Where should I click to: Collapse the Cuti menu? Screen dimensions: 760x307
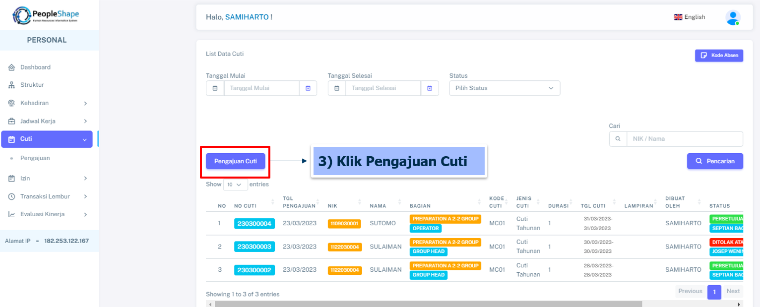(47, 139)
